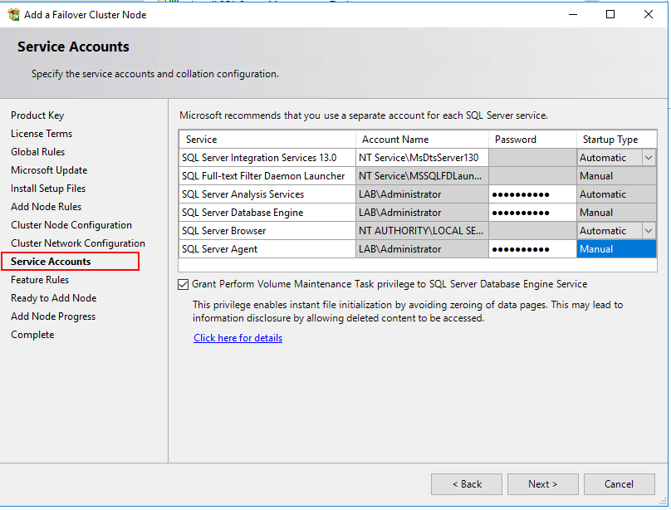Image resolution: width=671 pixels, height=510 pixels.
Task: Select Service Accounts step in sidebar
Action: (x=51, y=262)
